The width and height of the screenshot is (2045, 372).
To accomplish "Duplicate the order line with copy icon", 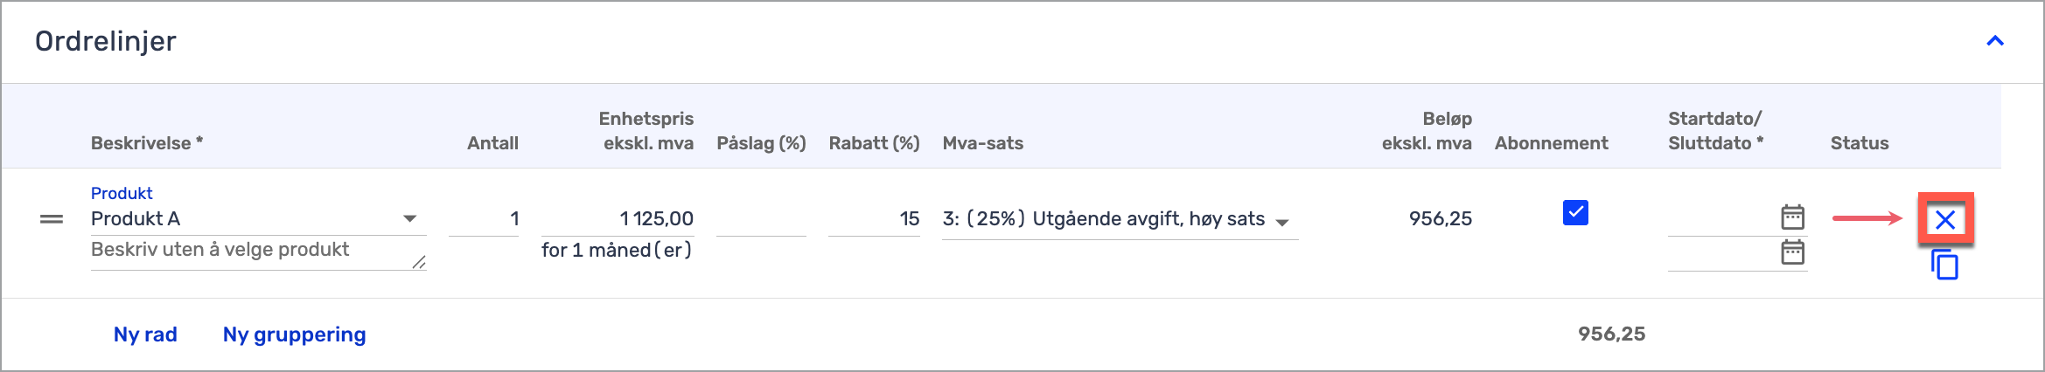I will tap(1944, 264).
